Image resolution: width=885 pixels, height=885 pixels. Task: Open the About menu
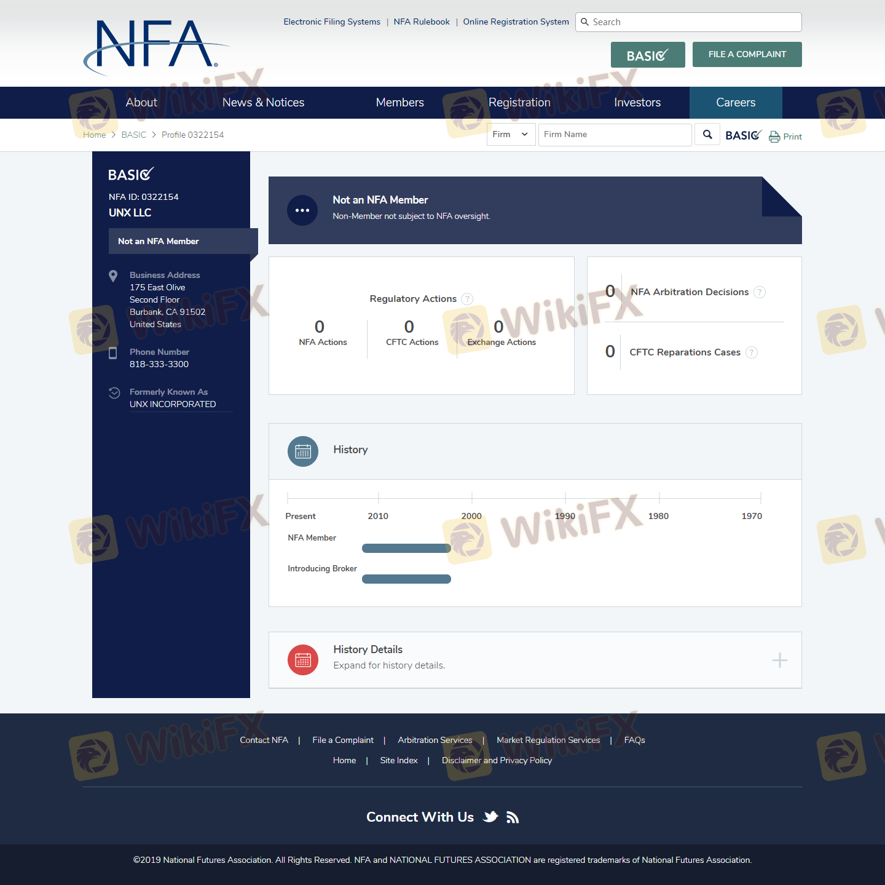click(x=141, y=103)
